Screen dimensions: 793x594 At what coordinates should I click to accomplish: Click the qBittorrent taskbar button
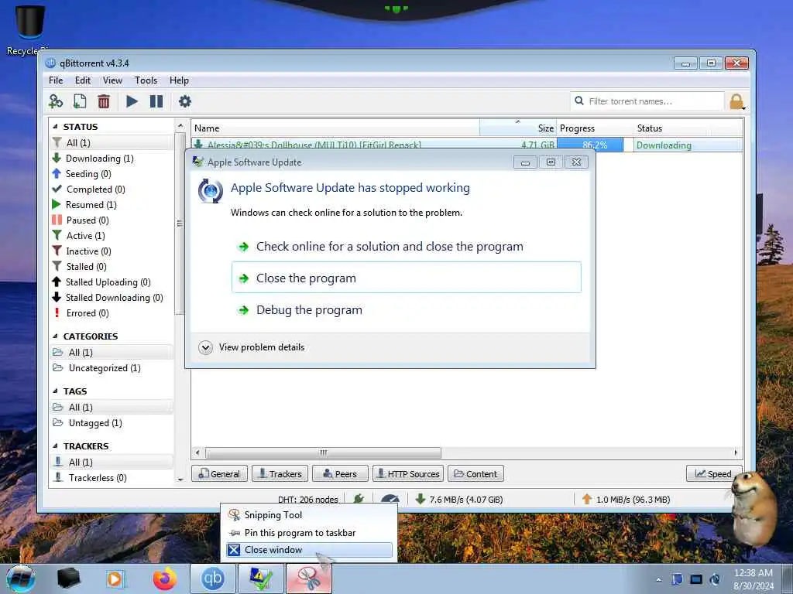tap(213, 579)
